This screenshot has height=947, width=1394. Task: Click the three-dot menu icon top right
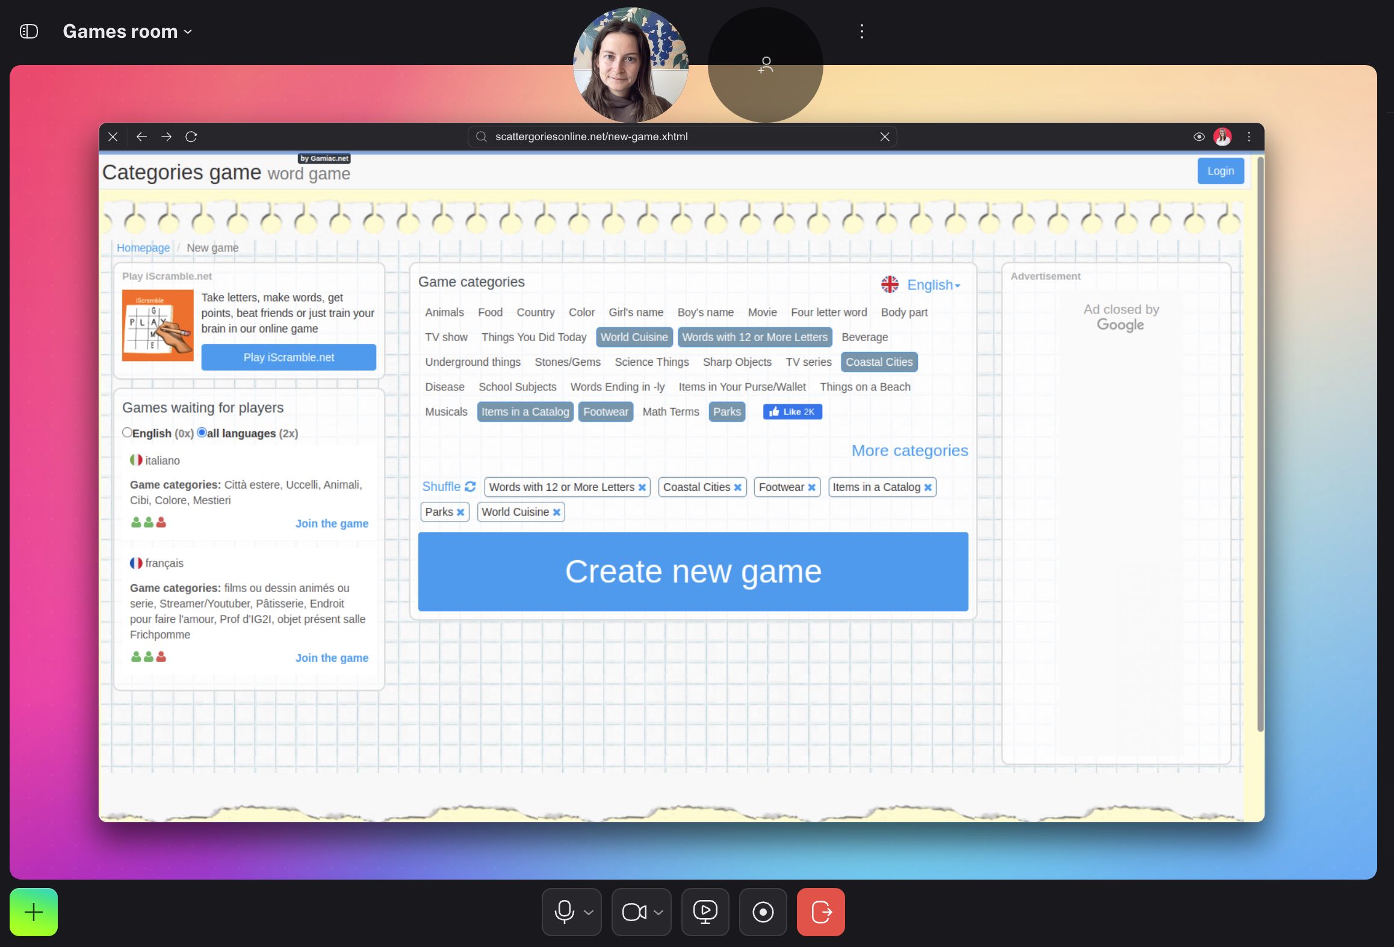coord(861,32)
